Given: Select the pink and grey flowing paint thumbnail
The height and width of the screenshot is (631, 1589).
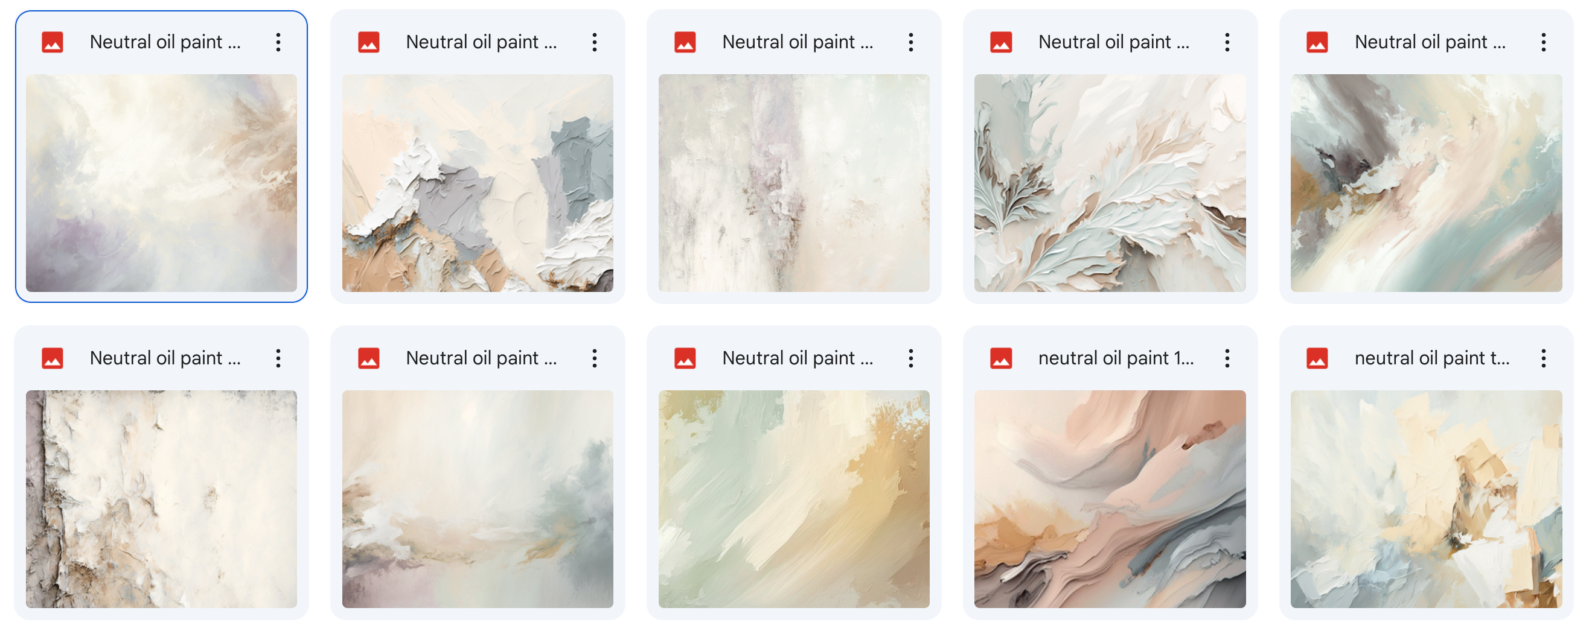Looking at the screenshot, I should pyautogui.click(x=1110, y=498).
